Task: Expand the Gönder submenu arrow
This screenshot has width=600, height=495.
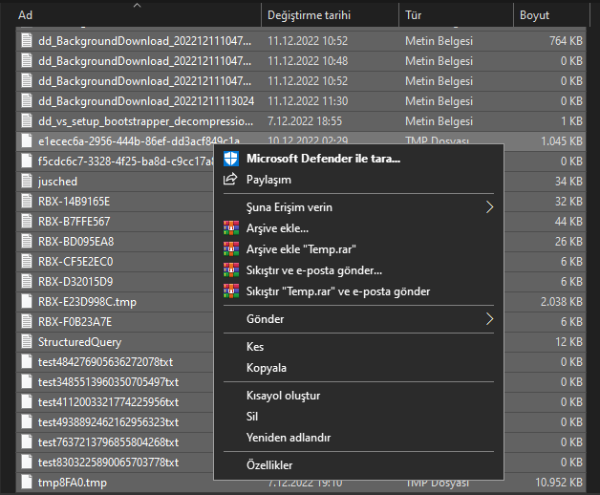Action: click(490, 319)
